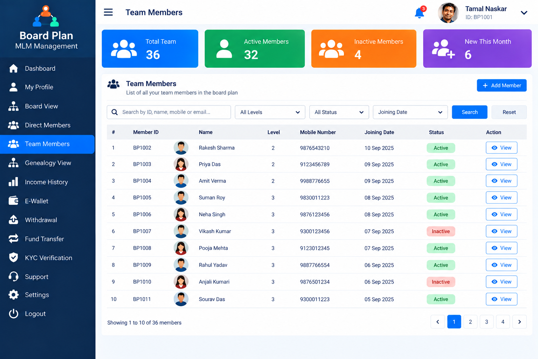
Task: Click the Board View hierarchy icon
Action: point(13,106)
